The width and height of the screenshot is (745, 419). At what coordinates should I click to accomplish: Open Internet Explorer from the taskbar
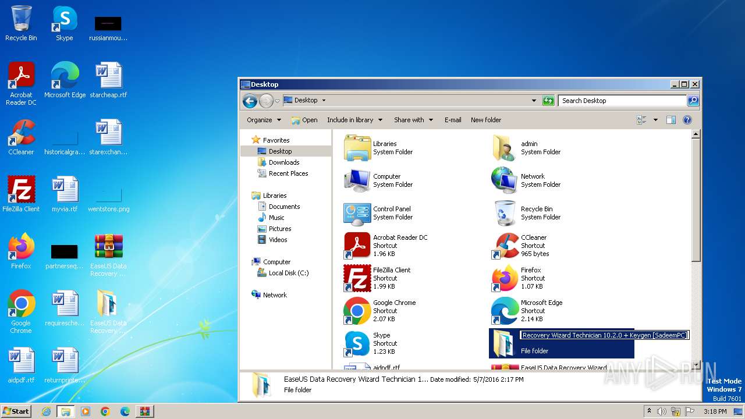(46, 411)
